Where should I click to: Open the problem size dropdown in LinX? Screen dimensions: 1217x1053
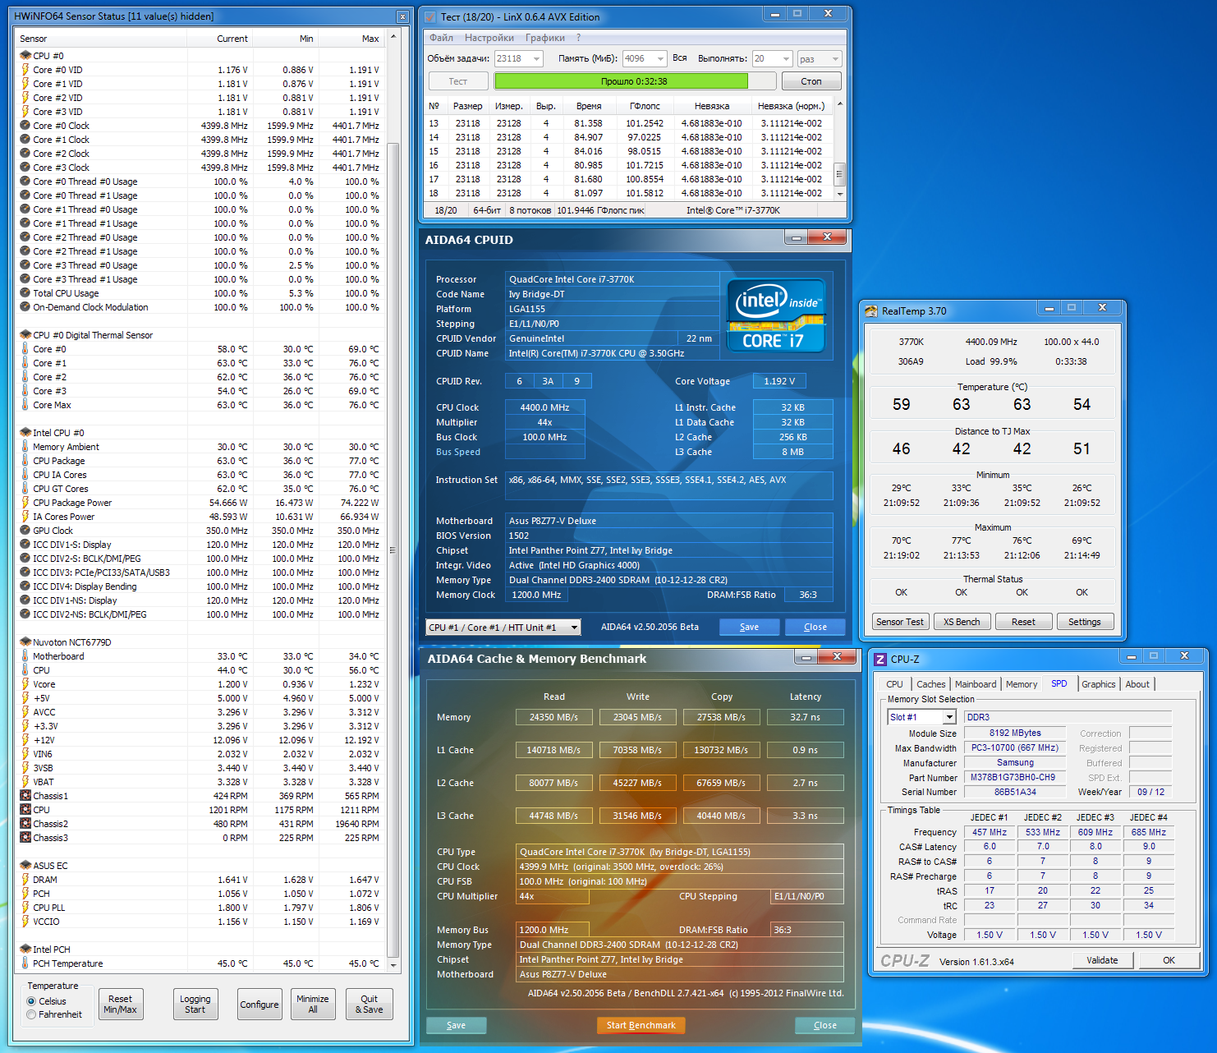[x=536, y=59]
